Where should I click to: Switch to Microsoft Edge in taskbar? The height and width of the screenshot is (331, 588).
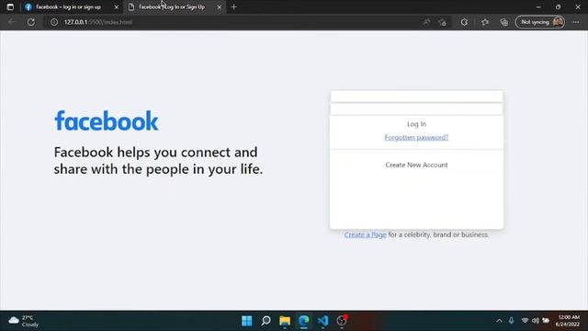(304, 321)
